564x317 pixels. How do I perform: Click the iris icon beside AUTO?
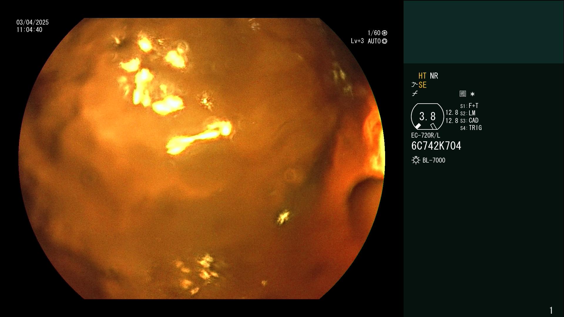point(385,41)
